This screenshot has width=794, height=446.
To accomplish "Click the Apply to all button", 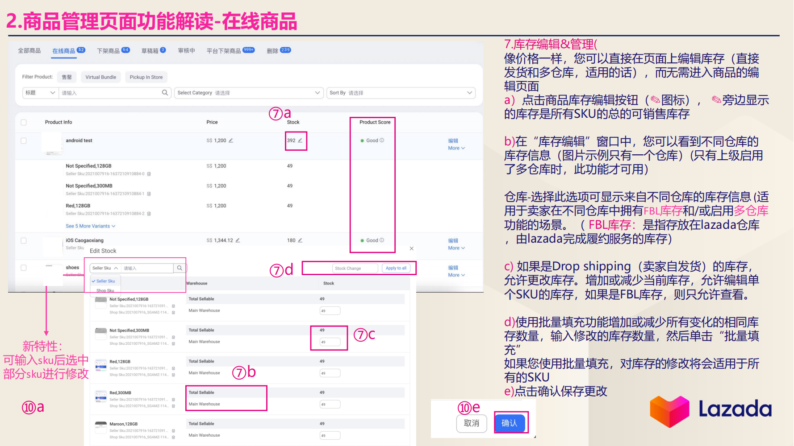I will 396,268.
